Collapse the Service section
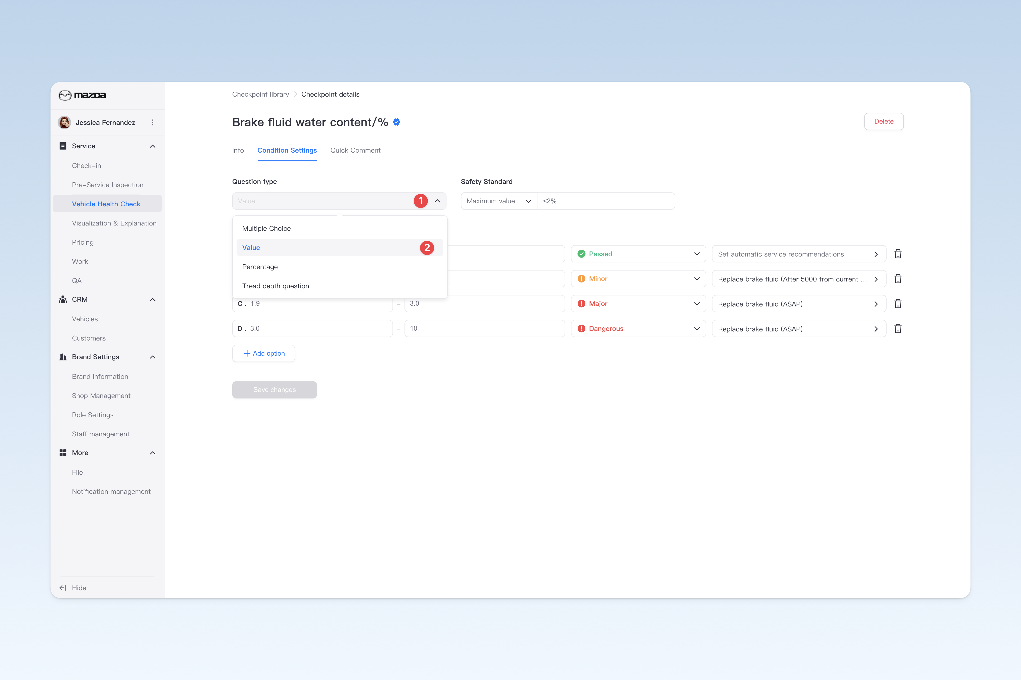1021x680 pixels. (x=152, y=146)
